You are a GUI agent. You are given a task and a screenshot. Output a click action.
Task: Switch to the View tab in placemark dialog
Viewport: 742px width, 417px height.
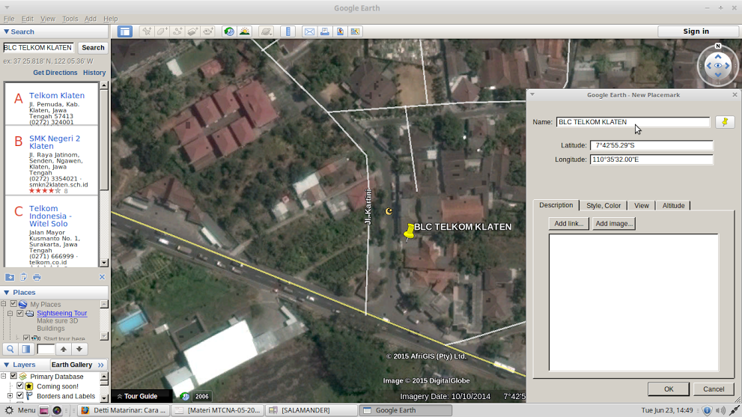point(641,205)
